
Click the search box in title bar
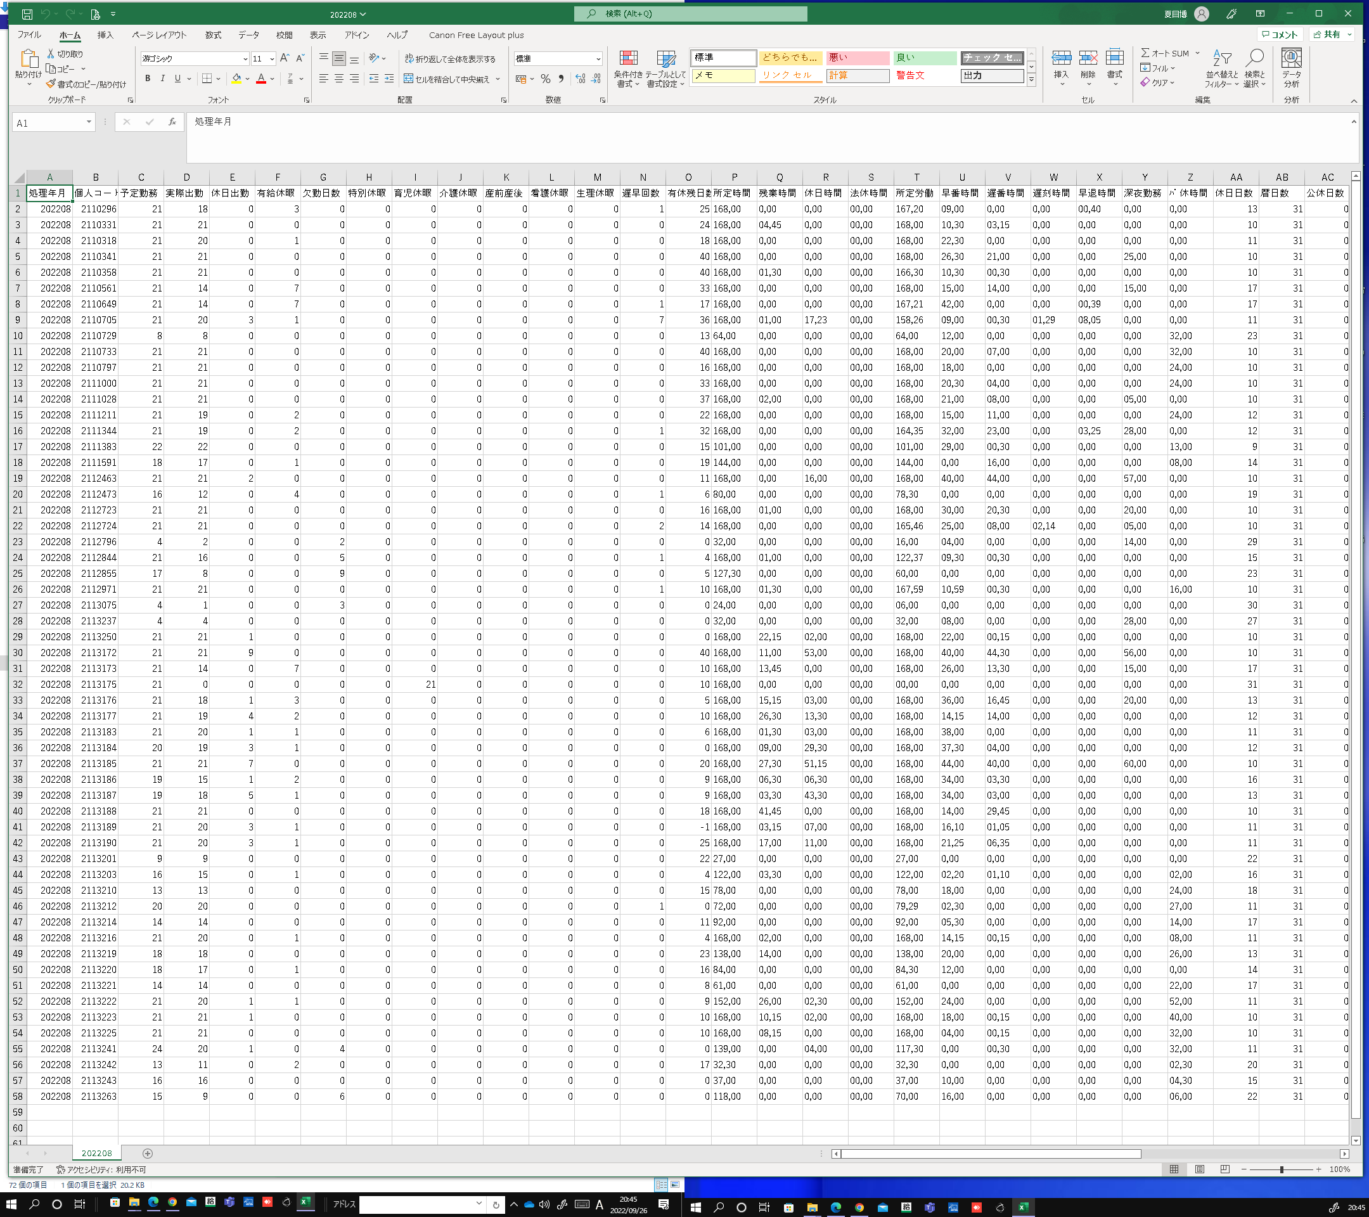click(x=690, y=13)
